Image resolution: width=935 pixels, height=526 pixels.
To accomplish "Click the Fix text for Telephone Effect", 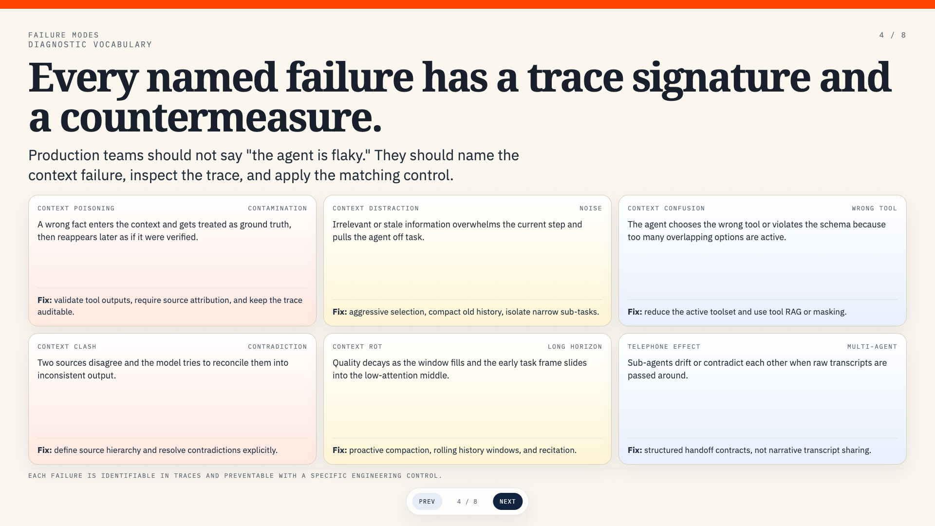I will point(749,450).
